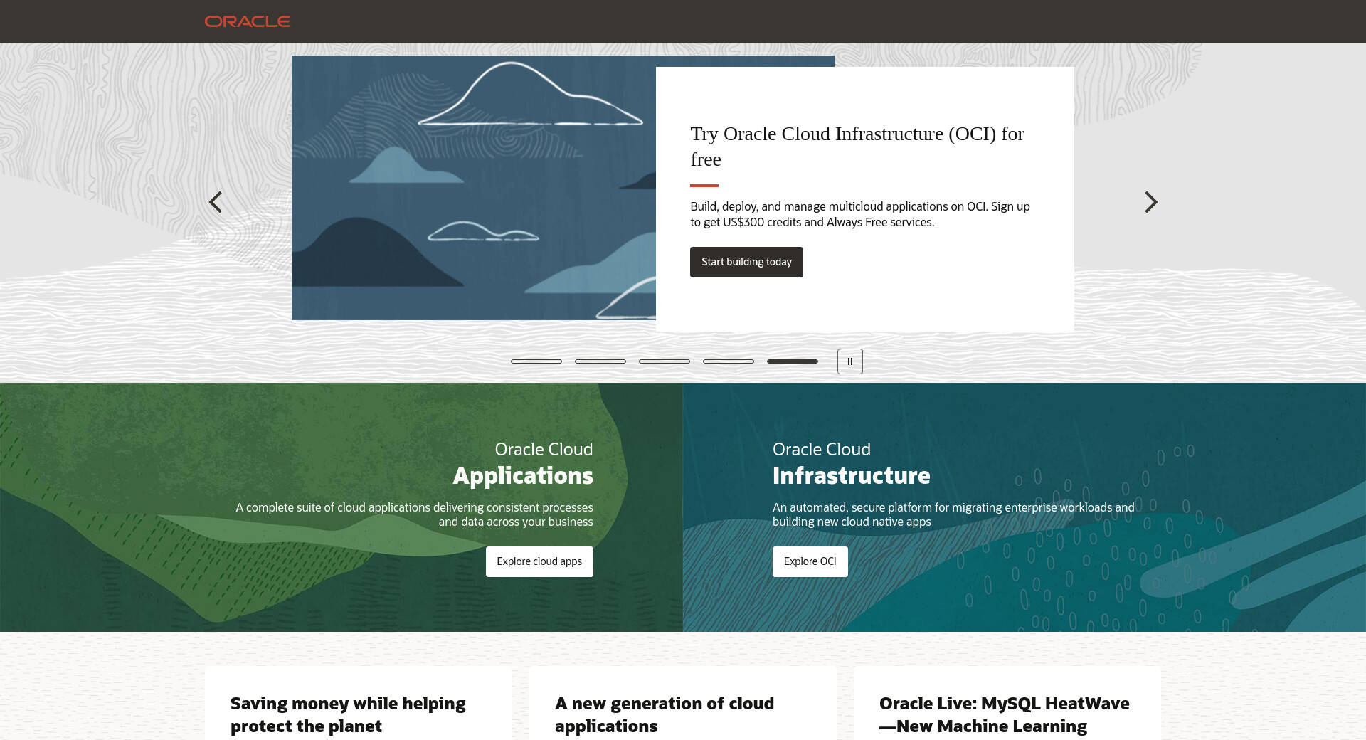Jump to the second carousel slide indicator
The image size is (1366, 740).
coord(600,361)
